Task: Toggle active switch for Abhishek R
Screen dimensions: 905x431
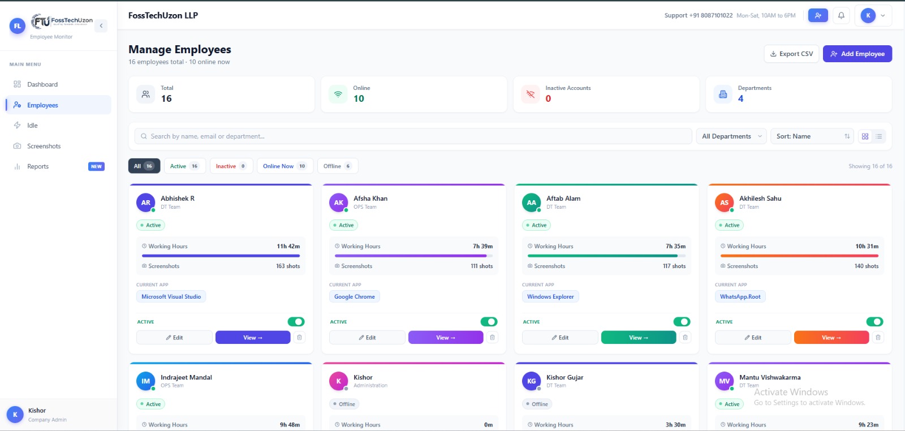Action: [x=296, y=322]
